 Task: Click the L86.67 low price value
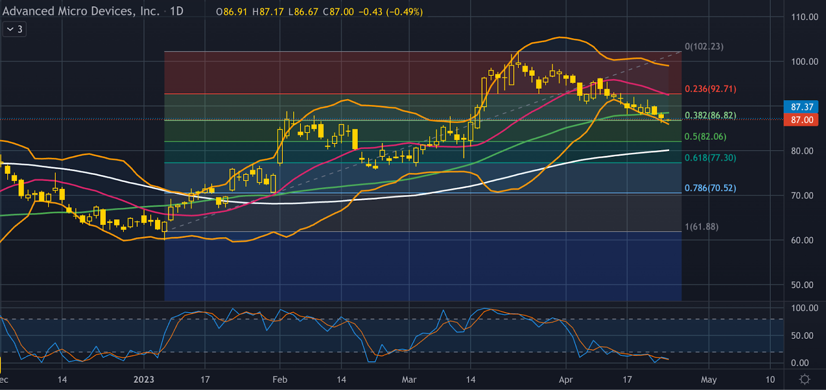pyautogui.click(x=303, y=11)
